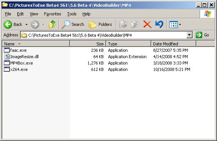Screen dimensions: 217x141
Task: Click the folder icon in title bar
Action: point(5,5)
